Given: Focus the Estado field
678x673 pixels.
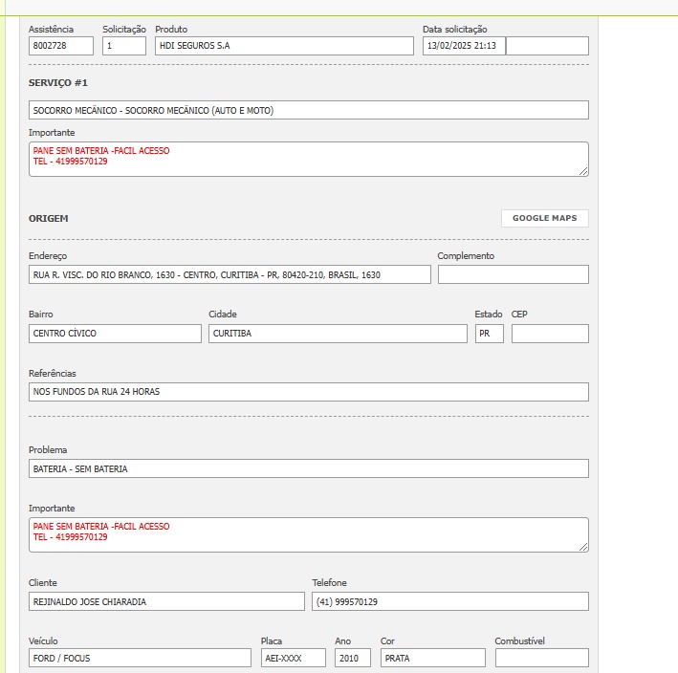Looking at the screenshot, I should [x=489, y=334].
